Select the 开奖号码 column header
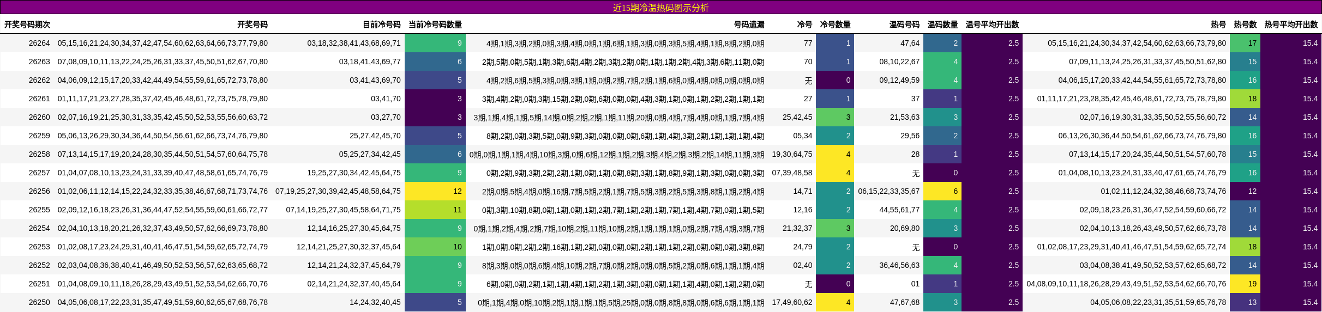 [x=253, y=25]
